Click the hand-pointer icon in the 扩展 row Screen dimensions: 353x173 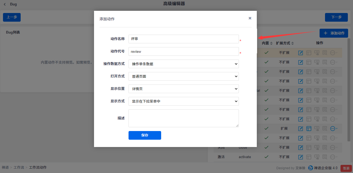[317, 129]
